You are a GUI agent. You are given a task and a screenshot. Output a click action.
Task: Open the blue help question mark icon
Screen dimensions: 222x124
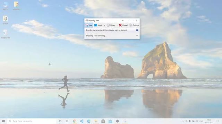coord(137,30)
